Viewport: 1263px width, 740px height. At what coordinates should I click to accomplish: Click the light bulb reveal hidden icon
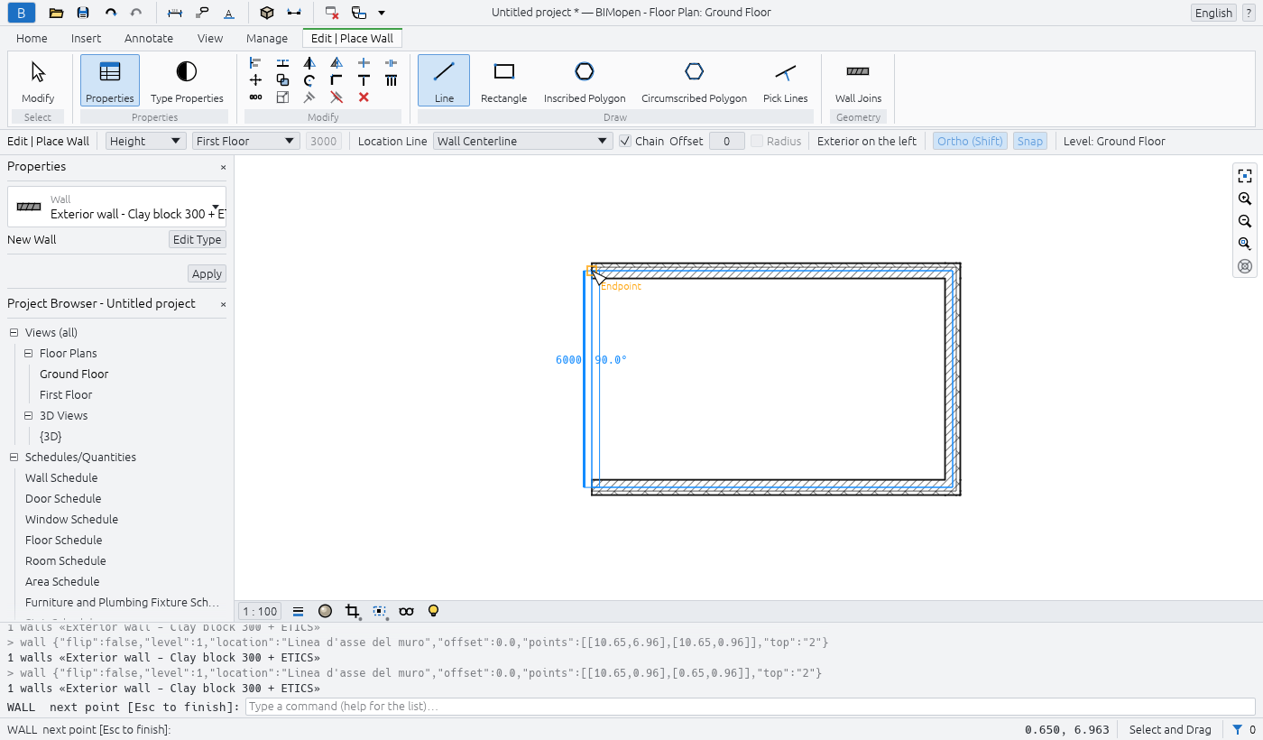(x=433, y=611)
